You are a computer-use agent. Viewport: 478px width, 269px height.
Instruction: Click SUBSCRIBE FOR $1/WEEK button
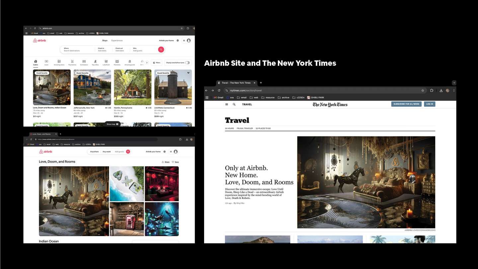pyautogui.click(x=406, y=104)
